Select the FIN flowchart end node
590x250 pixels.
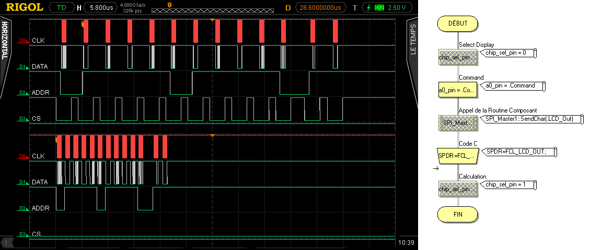pos(458,215)
